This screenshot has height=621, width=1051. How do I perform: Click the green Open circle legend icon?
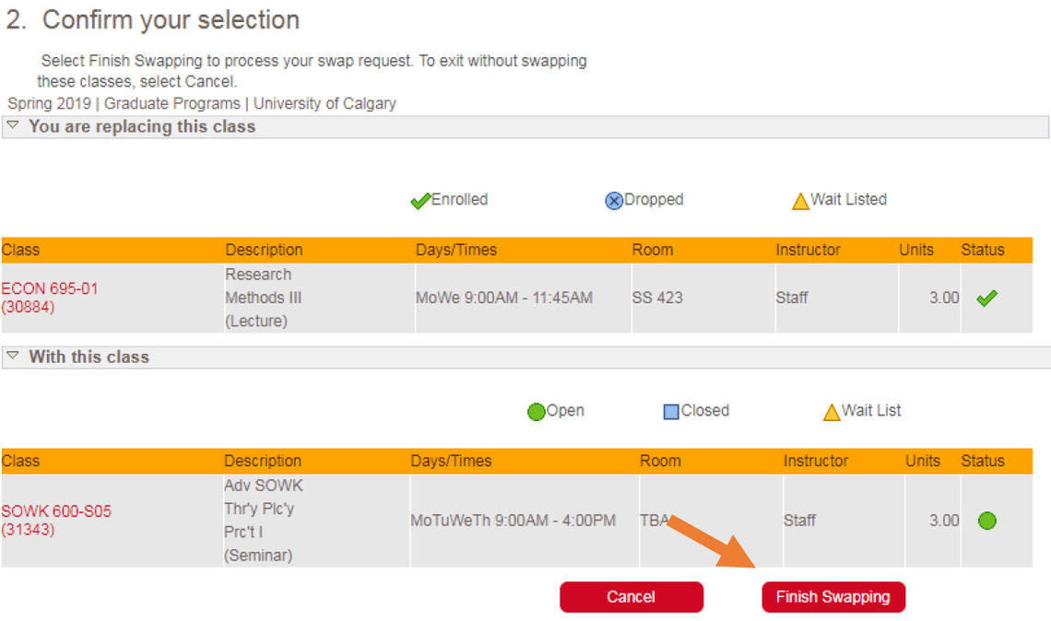click(536, 412)
